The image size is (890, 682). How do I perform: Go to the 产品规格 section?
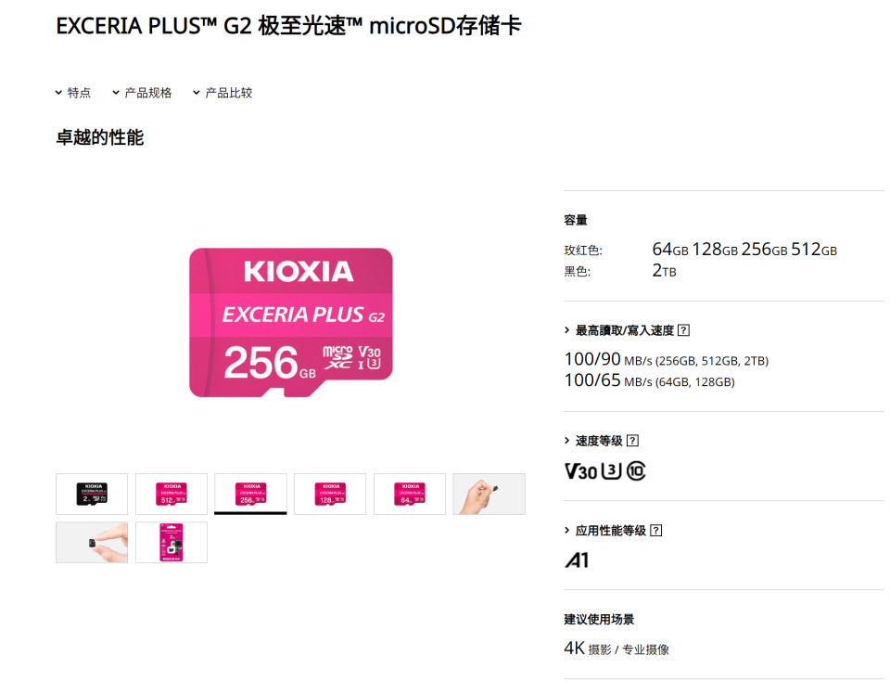(x=142, y=93)
